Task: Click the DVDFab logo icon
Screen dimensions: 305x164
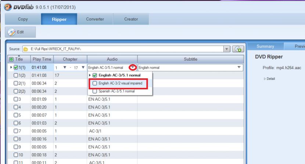Action: tap(5, 6)
